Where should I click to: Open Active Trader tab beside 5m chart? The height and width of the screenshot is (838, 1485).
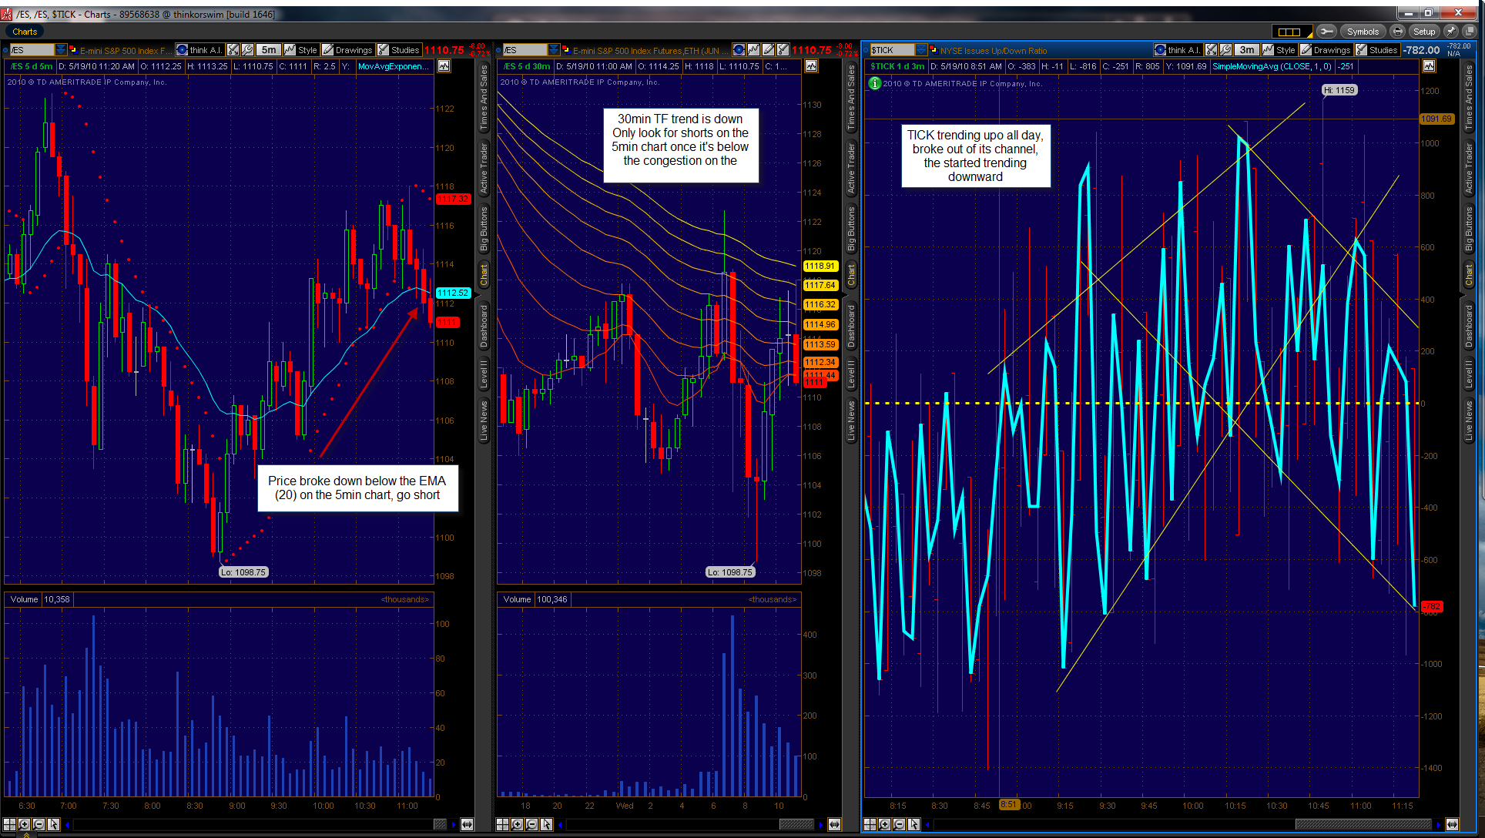(484, 168)
